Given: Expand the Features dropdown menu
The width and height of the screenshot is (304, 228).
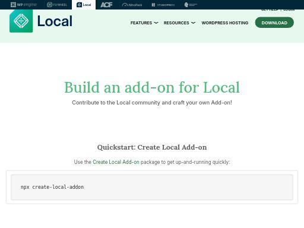Looking at the screenshot, I should coord(144,23).
